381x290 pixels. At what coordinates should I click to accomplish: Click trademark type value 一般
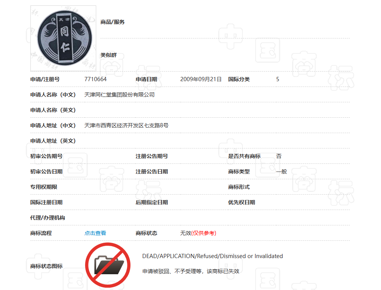point(281,172)
